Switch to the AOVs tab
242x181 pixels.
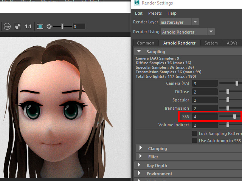pos(232,43)
